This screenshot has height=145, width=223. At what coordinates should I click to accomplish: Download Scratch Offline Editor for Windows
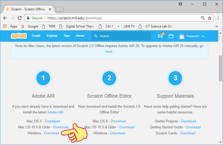point(117,133)
